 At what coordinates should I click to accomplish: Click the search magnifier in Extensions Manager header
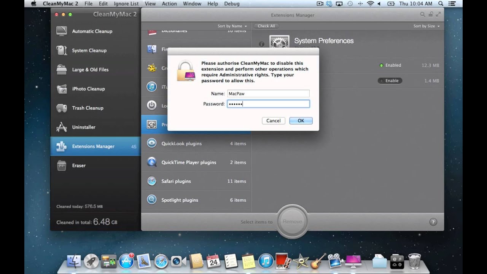pyautogui.click(x=422, y=14)
